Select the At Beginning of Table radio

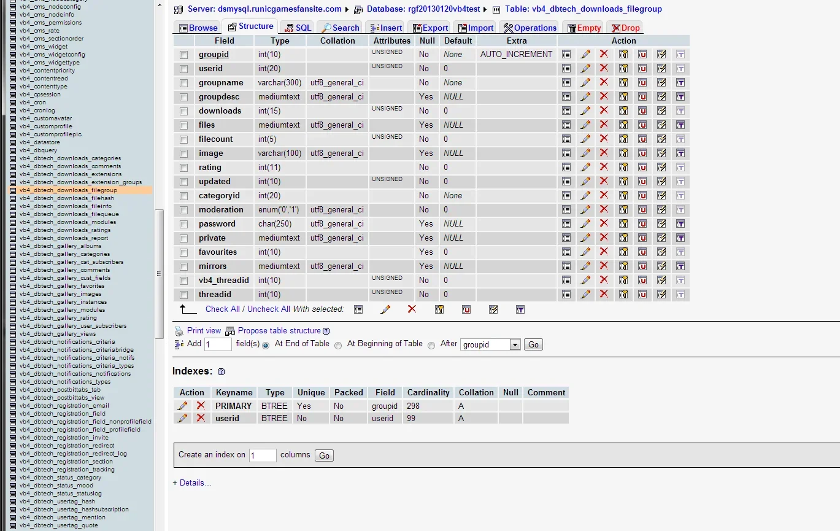point(338,346)
